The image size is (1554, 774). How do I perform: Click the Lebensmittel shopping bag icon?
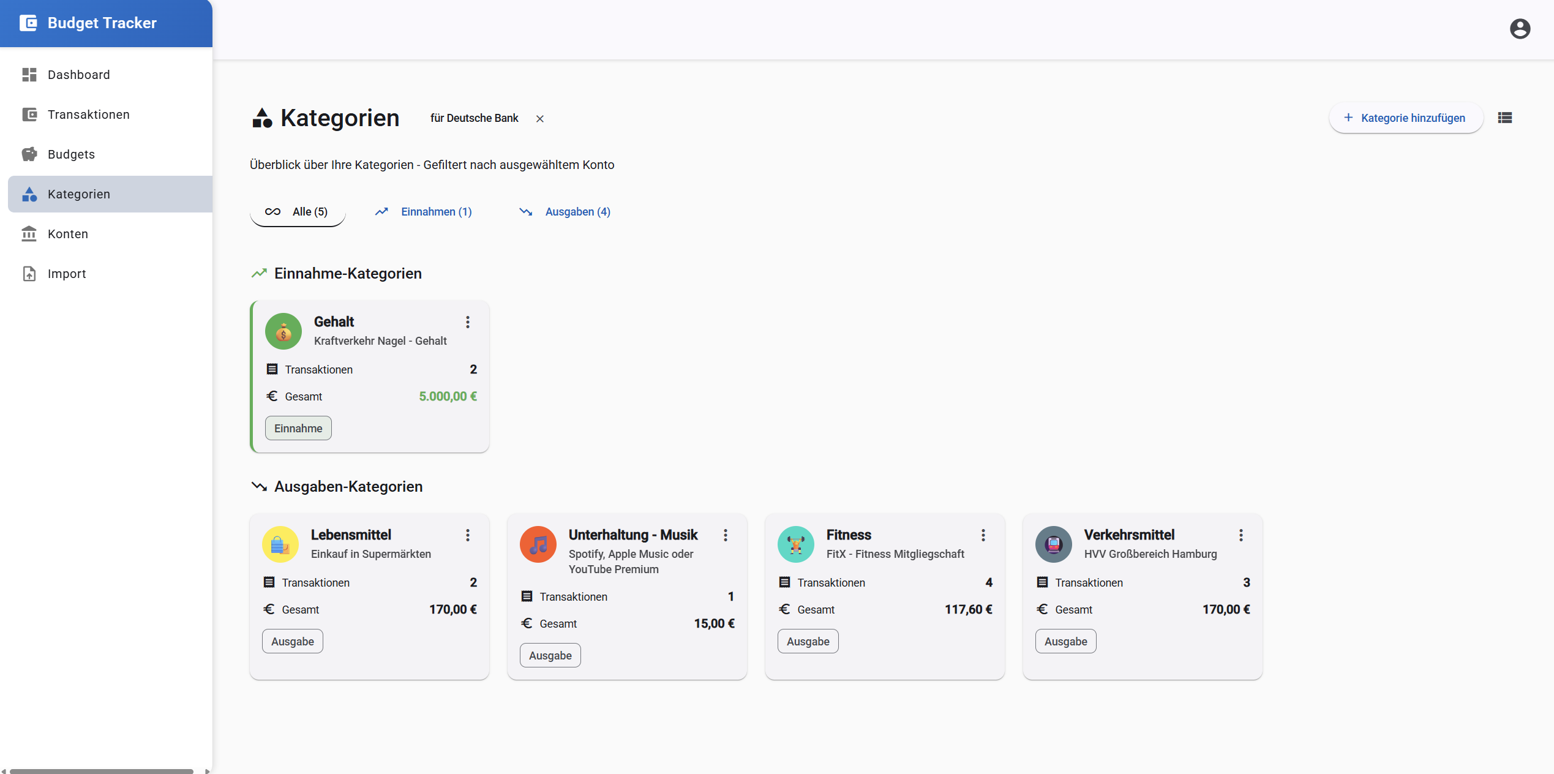(280, 544)
